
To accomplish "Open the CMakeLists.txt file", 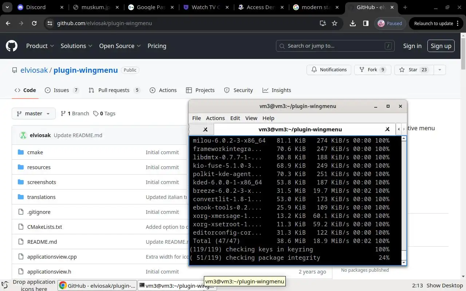I will 44,227.
